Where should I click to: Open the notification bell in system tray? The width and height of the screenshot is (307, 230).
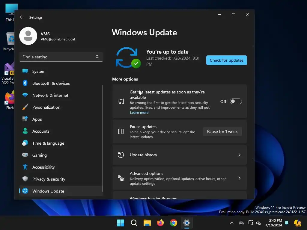tap(287, 223)
